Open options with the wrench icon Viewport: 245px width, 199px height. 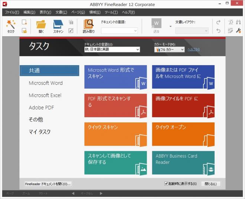pyautogui.click(x=238, y=31)
